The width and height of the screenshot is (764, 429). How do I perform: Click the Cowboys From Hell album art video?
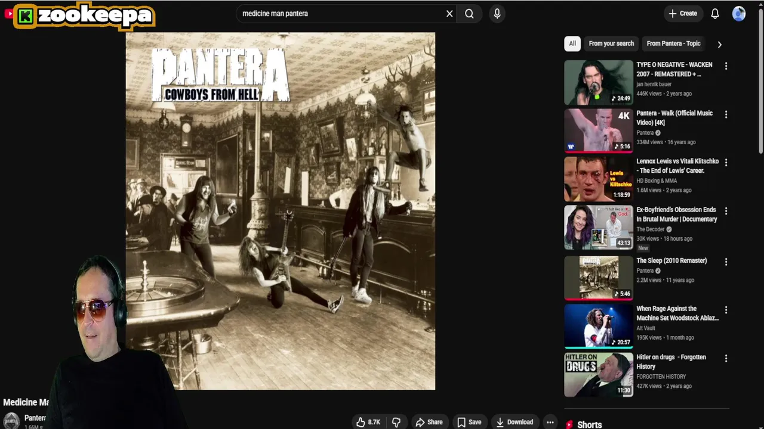(x=281, y=212)
